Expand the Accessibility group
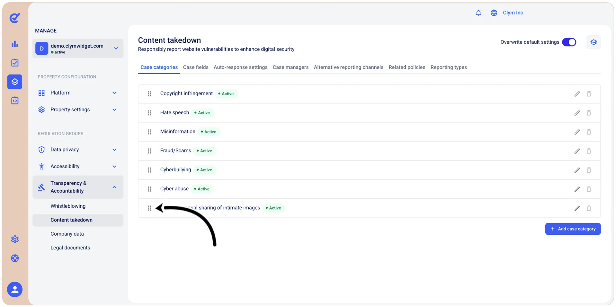Image resolution: width=616 pixels, height=307 pixels. pyautogui.click(x=77, y=167)
